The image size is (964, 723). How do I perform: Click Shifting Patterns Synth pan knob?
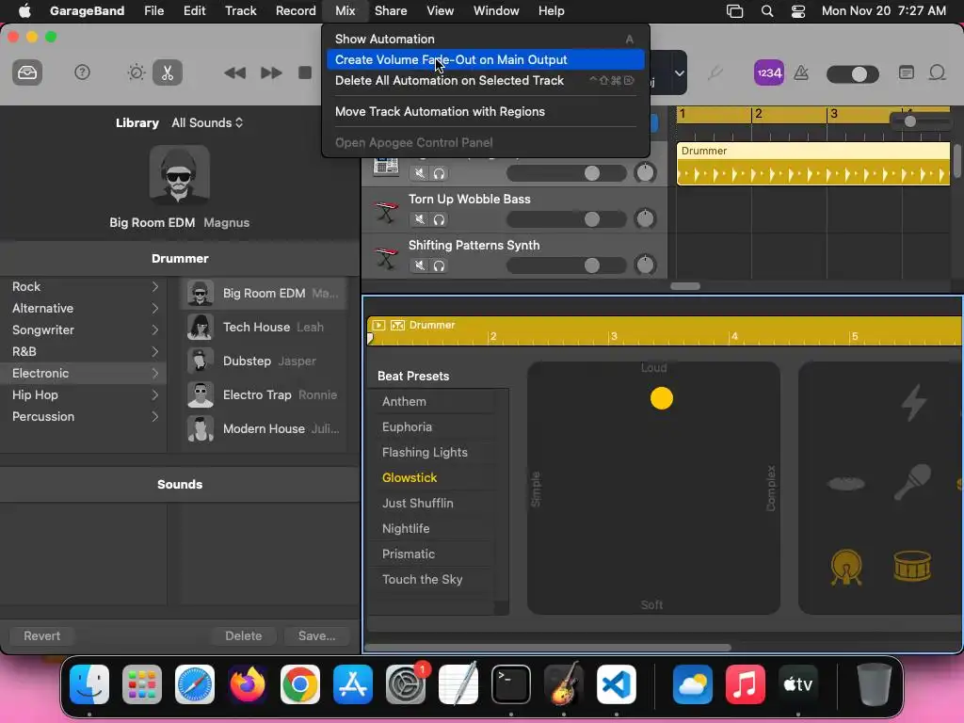[645, 265]
